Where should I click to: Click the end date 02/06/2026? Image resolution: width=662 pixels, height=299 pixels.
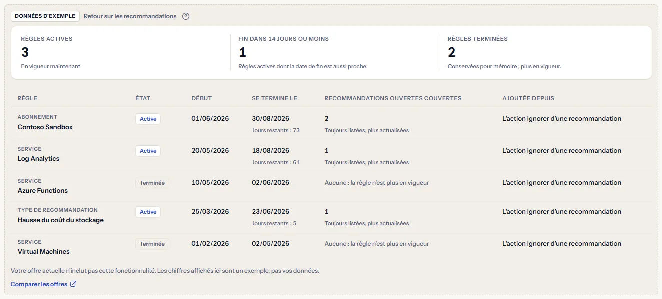(271, 183)
